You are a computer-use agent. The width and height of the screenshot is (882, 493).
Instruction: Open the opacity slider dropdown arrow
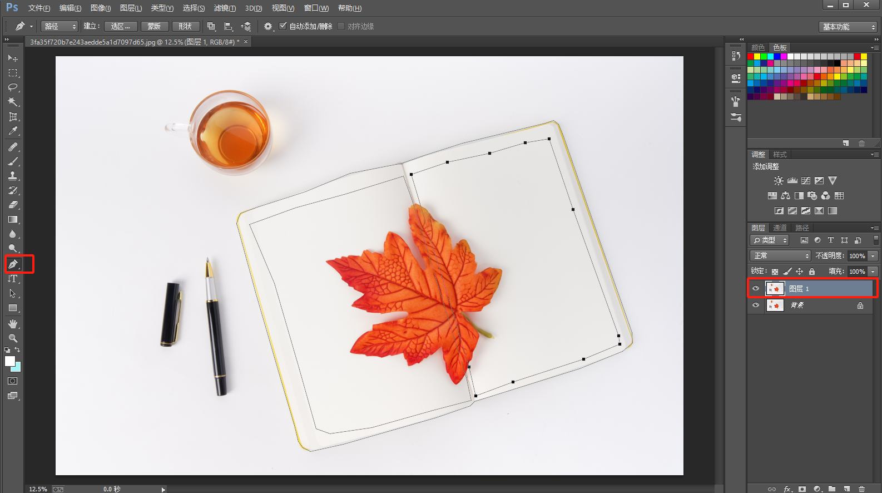pos(873,256)
